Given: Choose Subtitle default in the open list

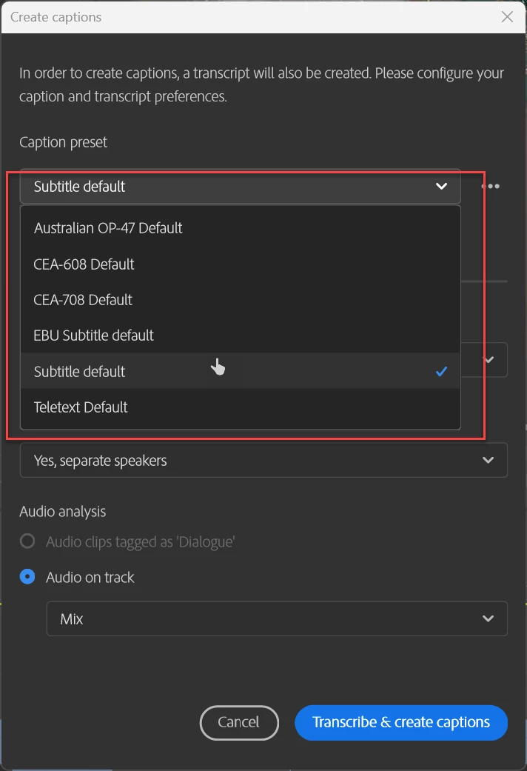Looking at the screenshot, I should [79, 371].
